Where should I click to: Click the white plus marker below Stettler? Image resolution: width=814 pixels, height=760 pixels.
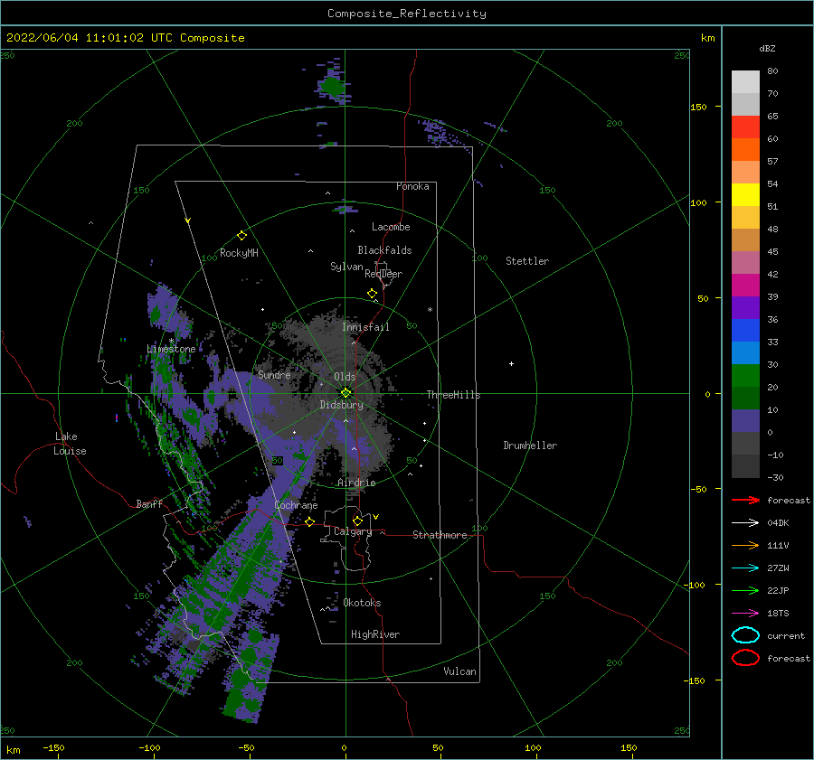[511, 363]
